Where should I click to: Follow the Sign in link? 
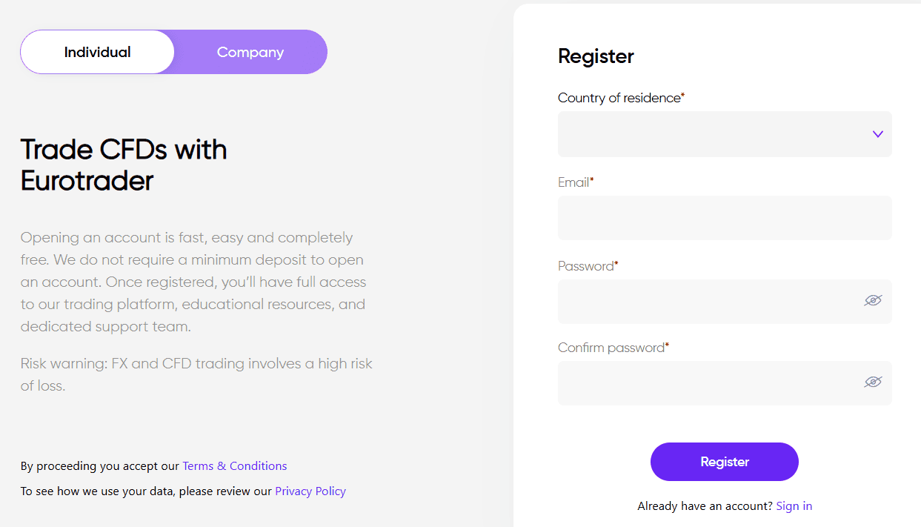click(794, 506)
